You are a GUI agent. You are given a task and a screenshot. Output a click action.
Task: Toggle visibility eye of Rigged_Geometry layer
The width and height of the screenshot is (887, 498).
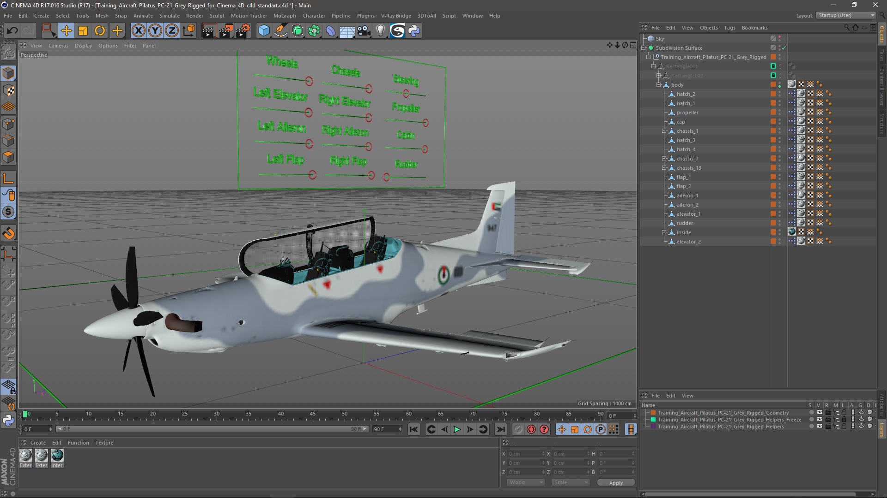820,413
